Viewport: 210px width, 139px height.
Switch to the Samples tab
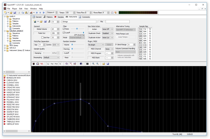pos(59,17)
